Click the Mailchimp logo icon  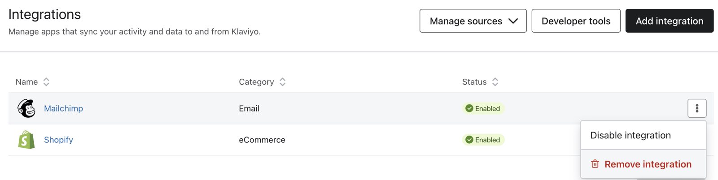[x=26, y=108]
